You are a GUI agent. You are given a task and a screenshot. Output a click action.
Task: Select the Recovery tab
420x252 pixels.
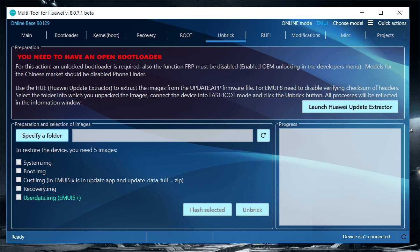click(146, 35)
